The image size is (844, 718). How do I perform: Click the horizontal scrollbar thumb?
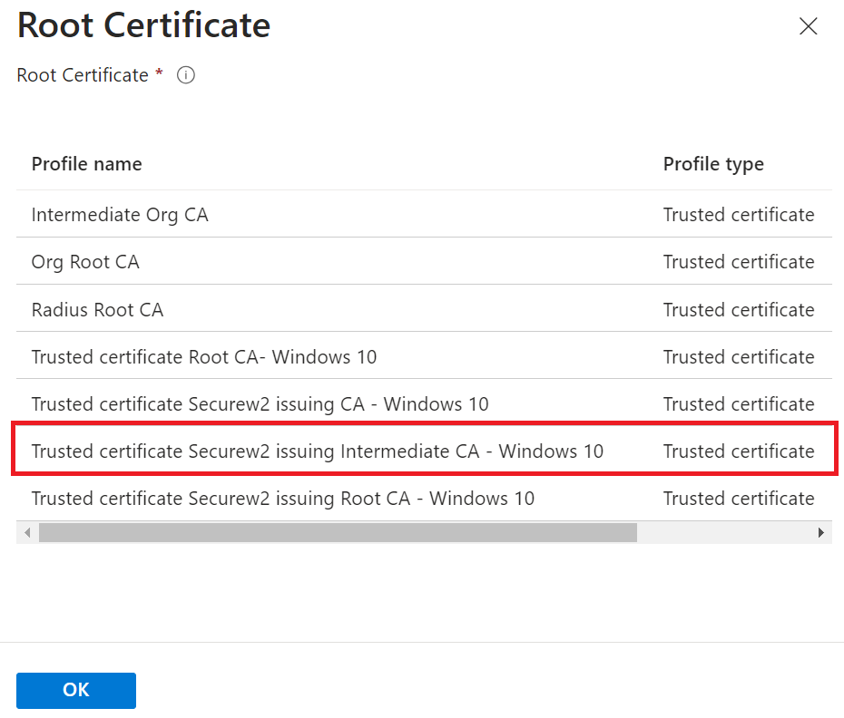pyautogui.click(x=338, y=533)
